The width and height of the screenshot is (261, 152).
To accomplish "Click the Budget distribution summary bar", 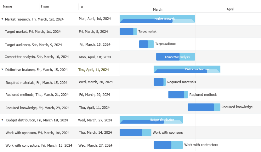I will [151, 120].
